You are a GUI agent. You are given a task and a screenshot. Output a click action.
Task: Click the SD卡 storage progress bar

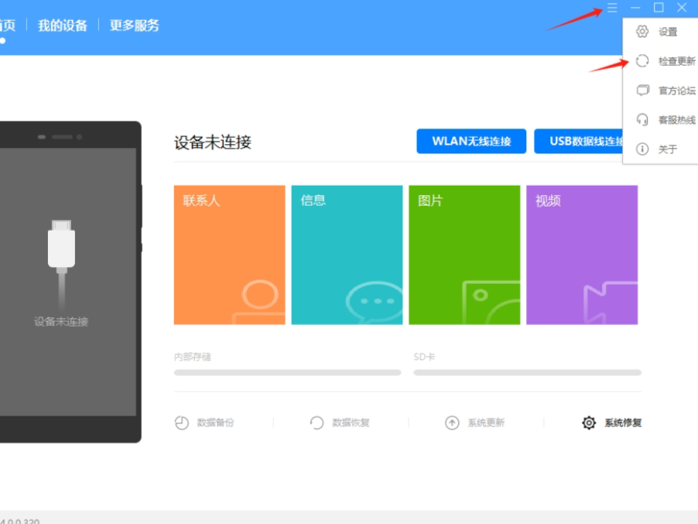pyautogui.click(x=527, y=372)
